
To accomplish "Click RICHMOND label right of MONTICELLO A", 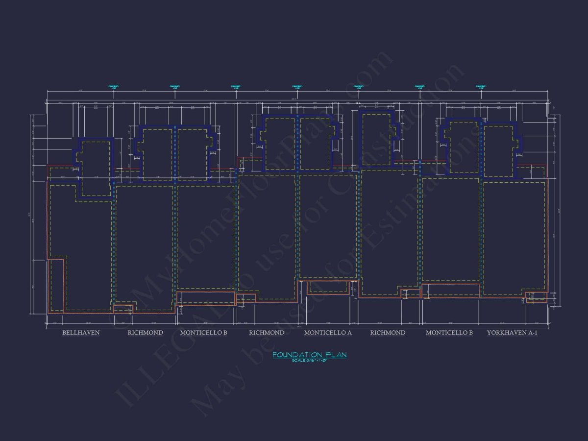I will click(x=388, y=333).
